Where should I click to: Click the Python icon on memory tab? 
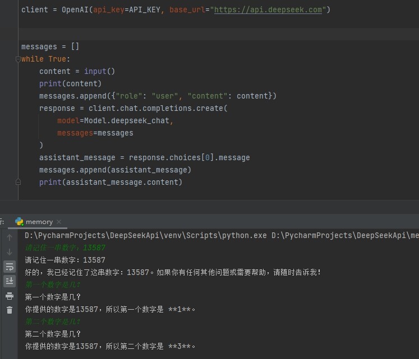(20, 222)
